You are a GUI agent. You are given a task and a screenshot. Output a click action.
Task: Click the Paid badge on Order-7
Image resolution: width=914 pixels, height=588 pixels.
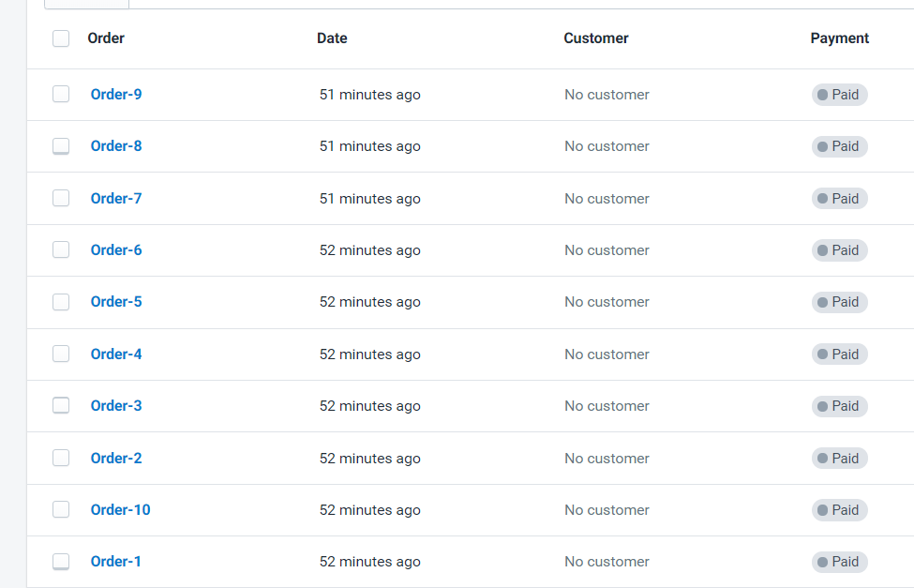pyautogui.click(x=839, y=199)
